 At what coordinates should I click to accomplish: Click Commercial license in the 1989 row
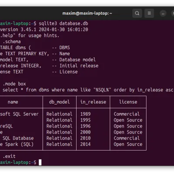(127, 114)
